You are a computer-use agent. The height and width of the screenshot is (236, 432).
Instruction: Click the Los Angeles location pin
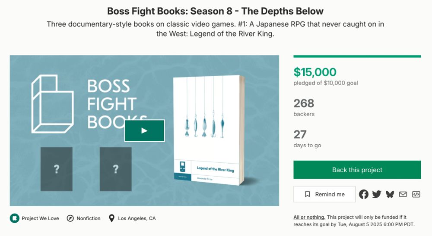pyautogui.click(x=112, y=218)
